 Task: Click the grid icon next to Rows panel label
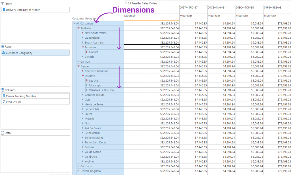[x=3, y=46]
